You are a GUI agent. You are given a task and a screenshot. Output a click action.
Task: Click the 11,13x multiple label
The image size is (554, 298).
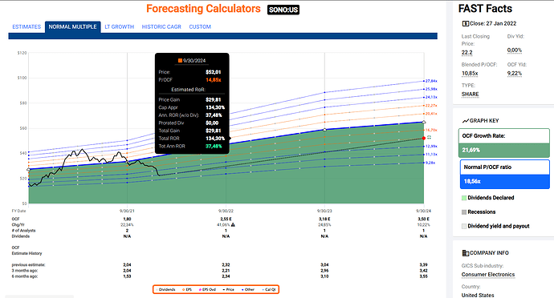coord(431,155)
